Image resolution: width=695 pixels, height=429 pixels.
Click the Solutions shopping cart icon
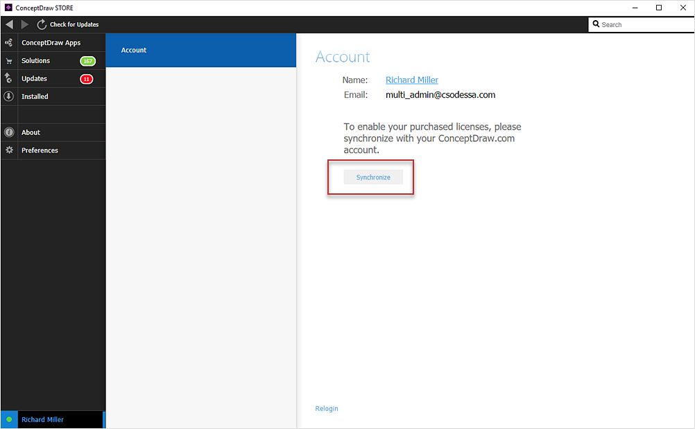point(9,61)
